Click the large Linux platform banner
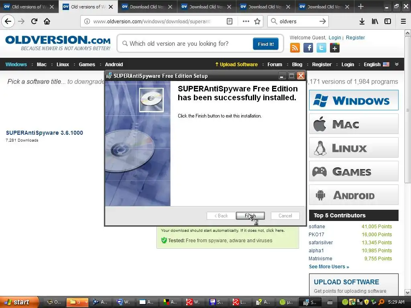This screenshot has width=411, height=308. [x=354, y=148]
